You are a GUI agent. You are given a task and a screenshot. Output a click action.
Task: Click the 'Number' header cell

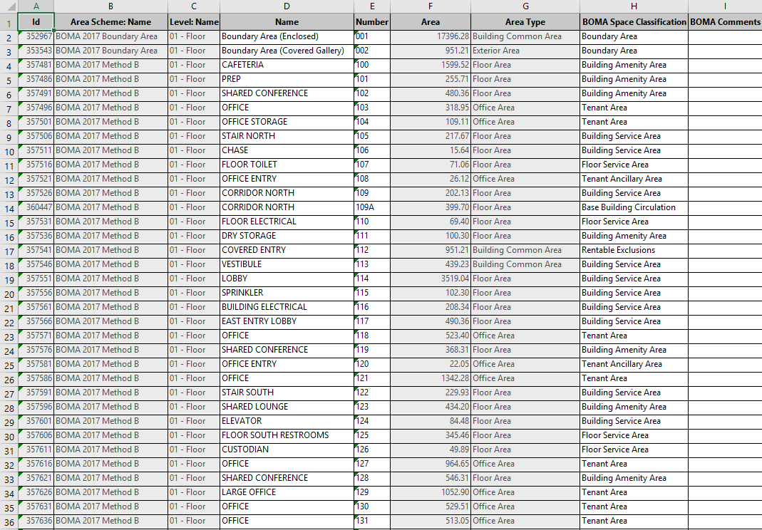click(x=372, y=22)
